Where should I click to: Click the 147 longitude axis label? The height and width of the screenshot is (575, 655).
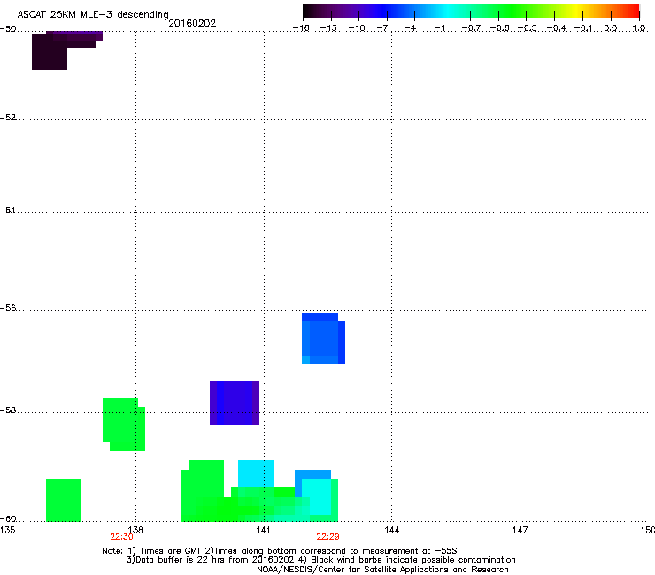pyautogui.click(x=520, y=530)
